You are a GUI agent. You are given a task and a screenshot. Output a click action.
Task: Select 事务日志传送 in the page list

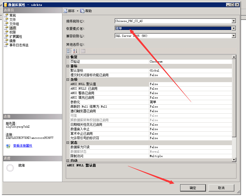pos(19,45)
